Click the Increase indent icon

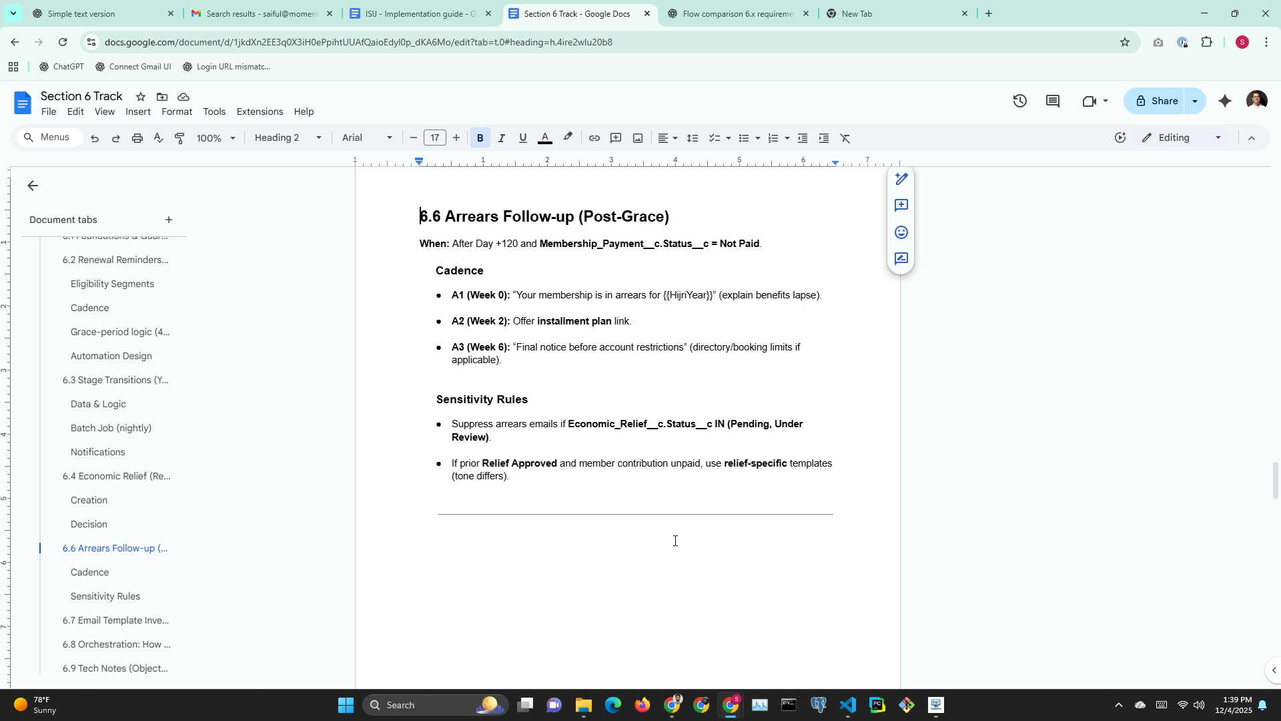coord(824,138)
